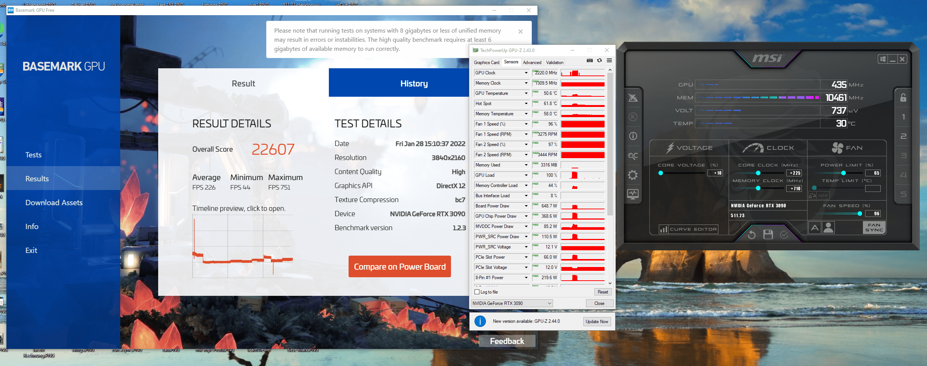Click Update Now in GPU-Z

click(x=597, y=322)
